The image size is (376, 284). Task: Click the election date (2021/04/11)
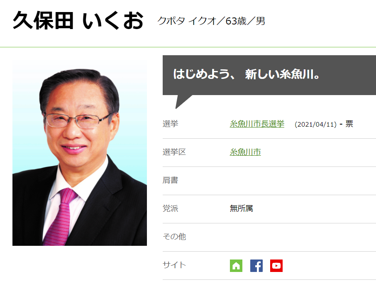tap(315, 124)
